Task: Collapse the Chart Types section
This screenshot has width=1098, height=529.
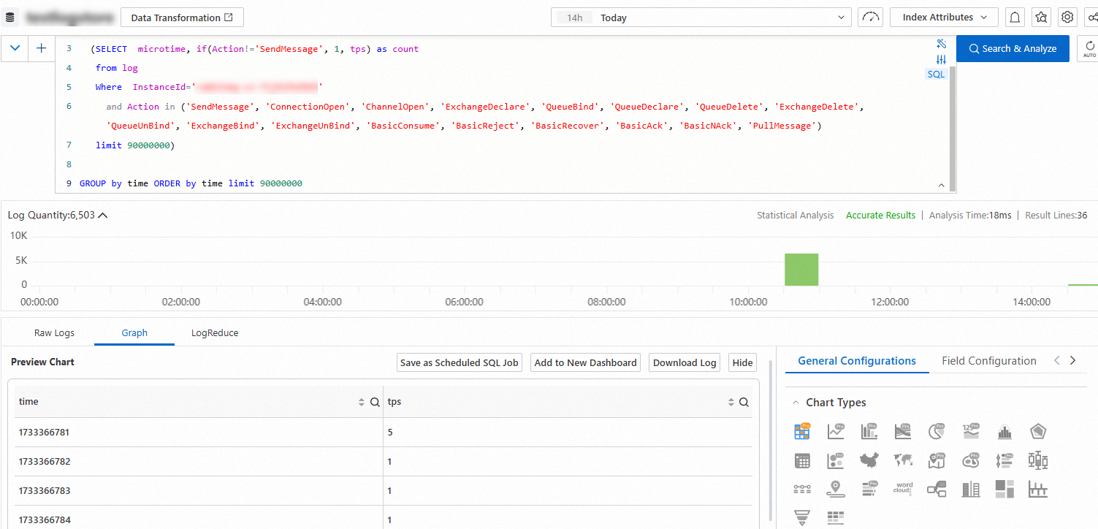Action: (796, 403)
